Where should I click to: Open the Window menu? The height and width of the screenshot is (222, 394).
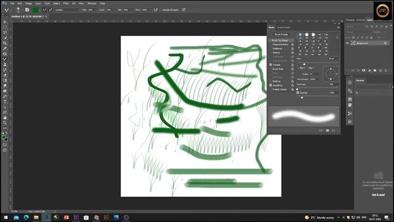pos(92,4)
